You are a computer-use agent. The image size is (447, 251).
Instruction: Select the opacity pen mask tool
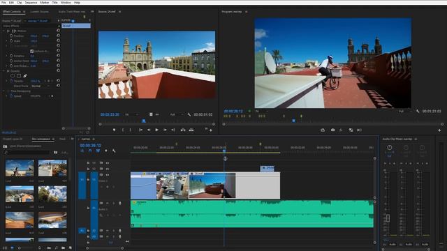[x=25, y=76]
